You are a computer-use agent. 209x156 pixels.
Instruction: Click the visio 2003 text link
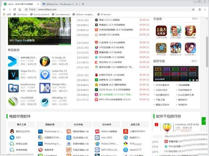(107, 138)
